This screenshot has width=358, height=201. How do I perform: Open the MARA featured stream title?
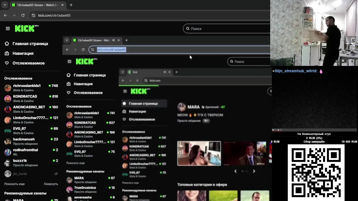click(200, 115)
